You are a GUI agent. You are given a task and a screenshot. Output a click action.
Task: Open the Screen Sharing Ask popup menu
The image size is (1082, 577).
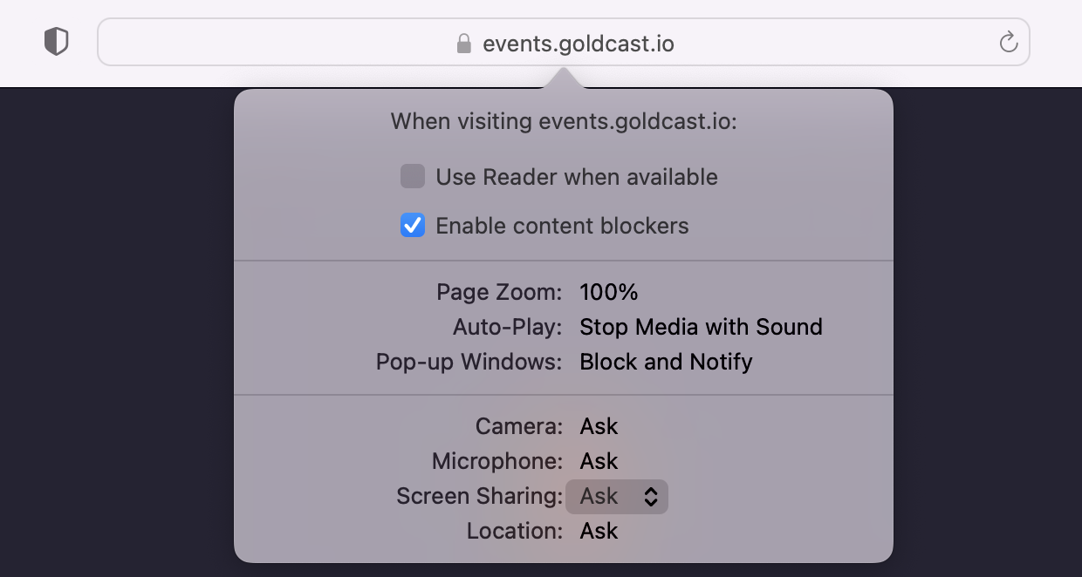617,496
